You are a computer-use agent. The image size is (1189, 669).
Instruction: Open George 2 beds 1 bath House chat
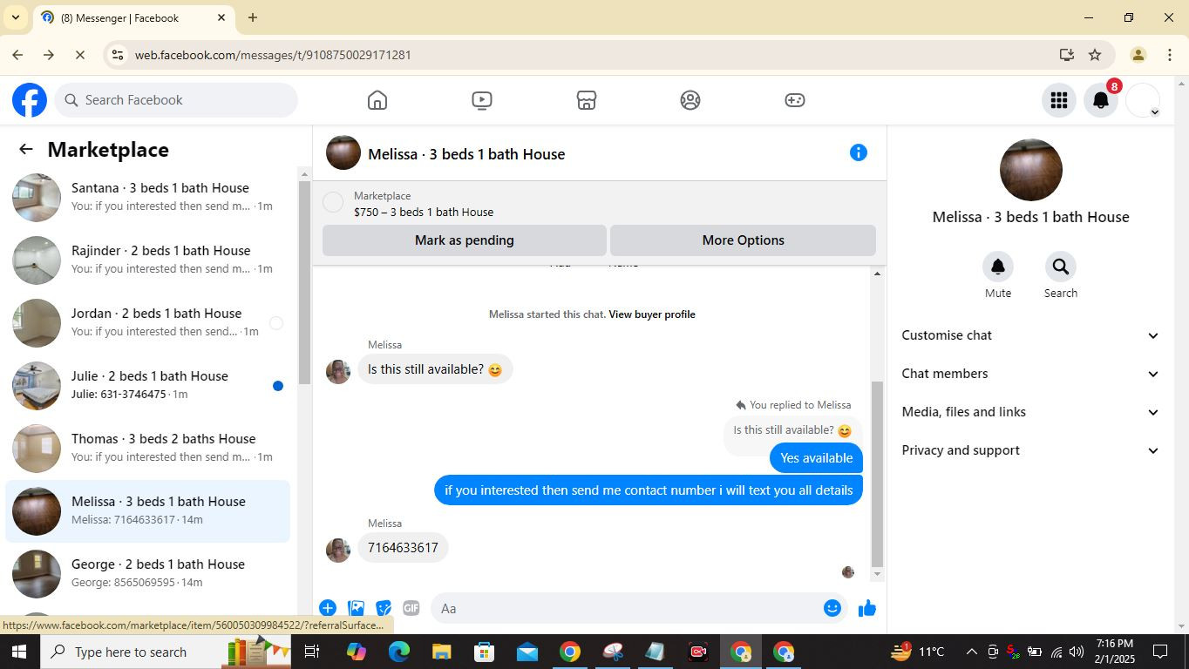(148, 573)
